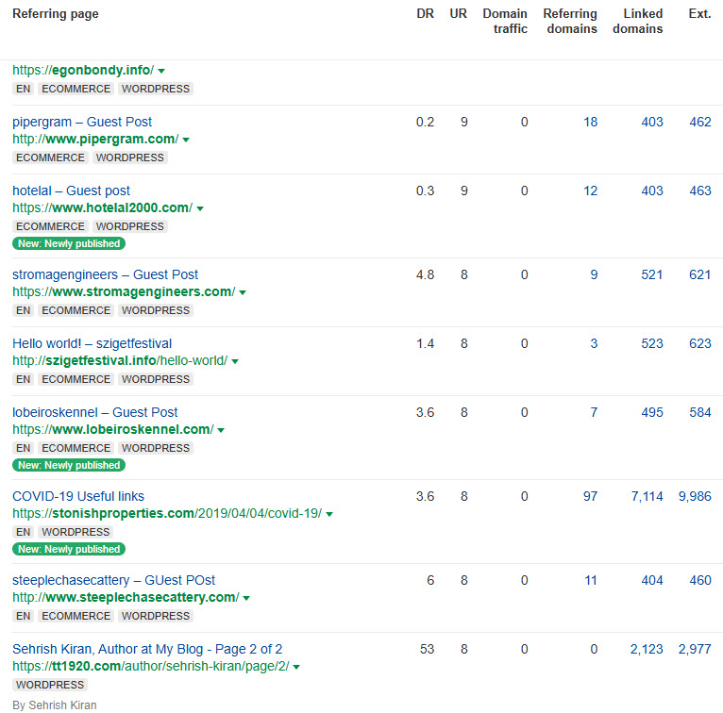Open szigetfestival linked domains value 523
This screenshot has height=713, width=723.
(652, 343)
